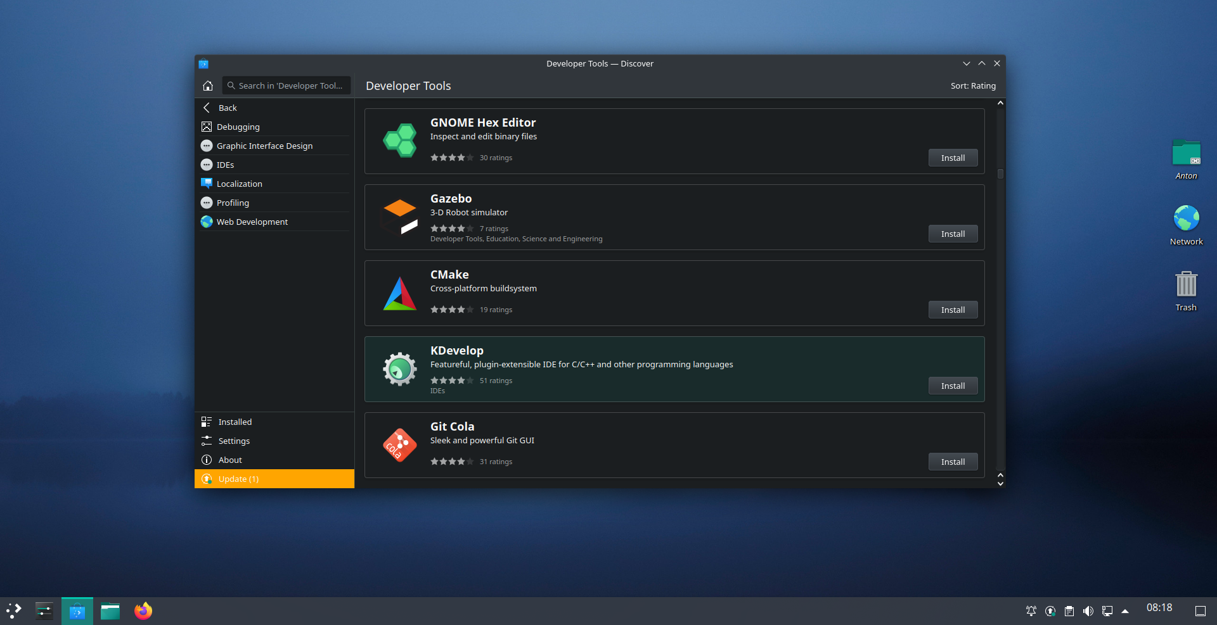Click the vertical scrollbar handle in app list
Image resolution: width=1217 pixels, height=625 pixels.
(1000, 174)
